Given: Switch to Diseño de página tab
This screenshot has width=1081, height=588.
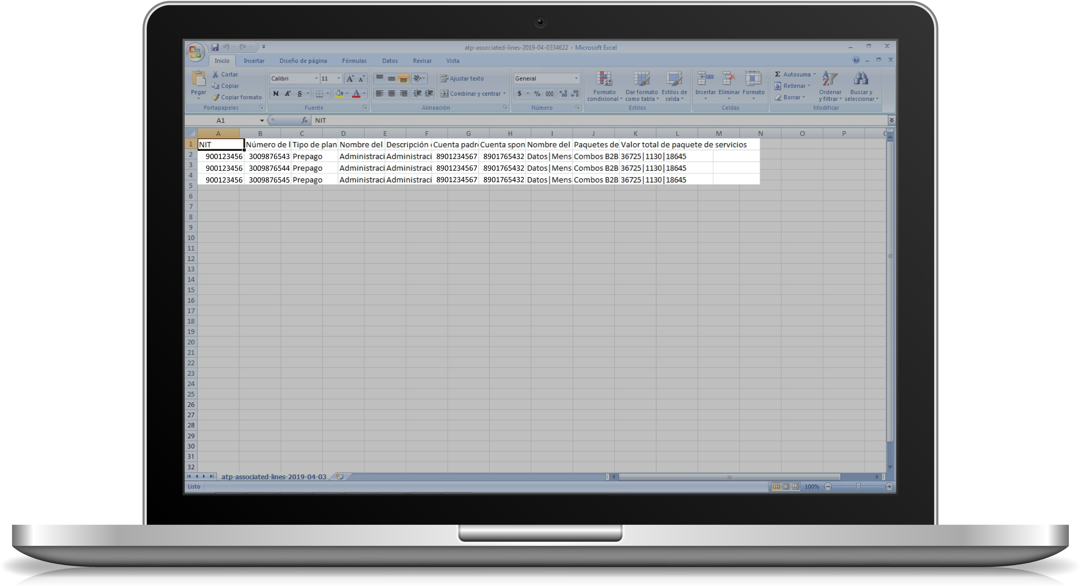Looking at the screenshot, I should click(303, 60).
